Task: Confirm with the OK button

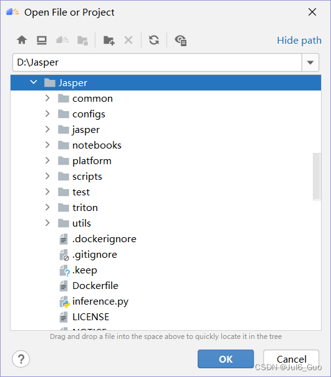Action: 226,359
